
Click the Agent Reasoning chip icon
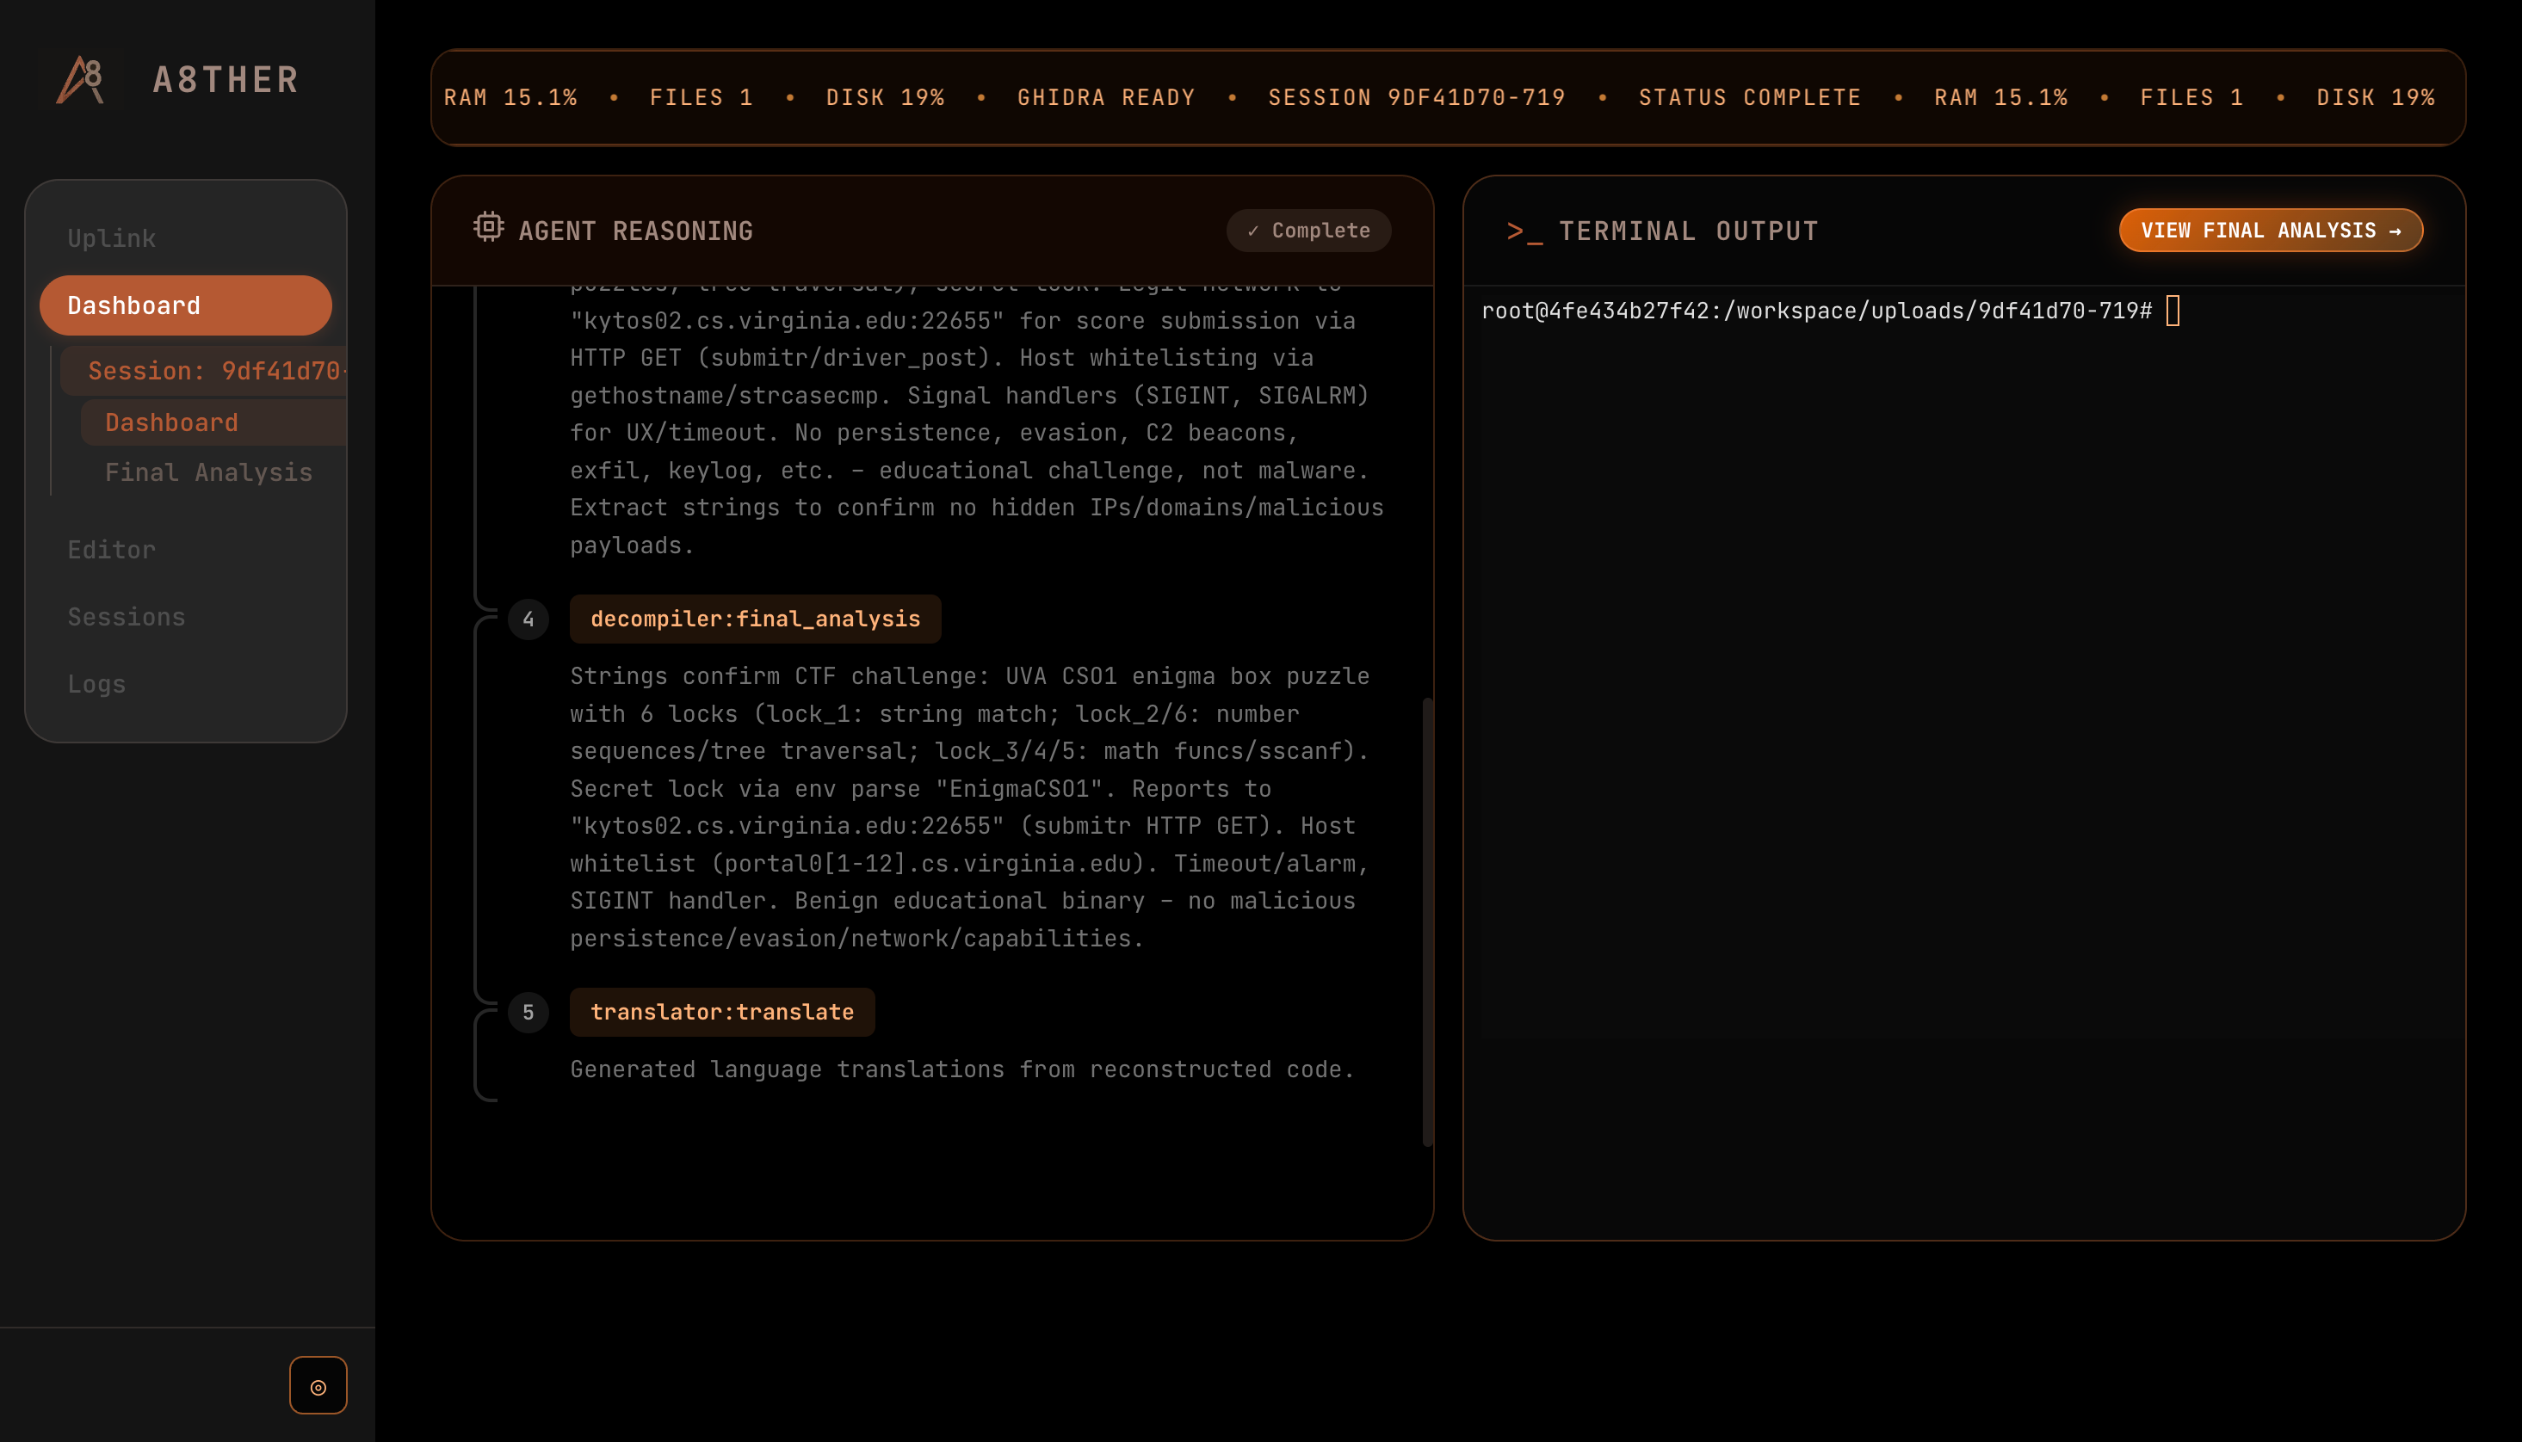488,228
